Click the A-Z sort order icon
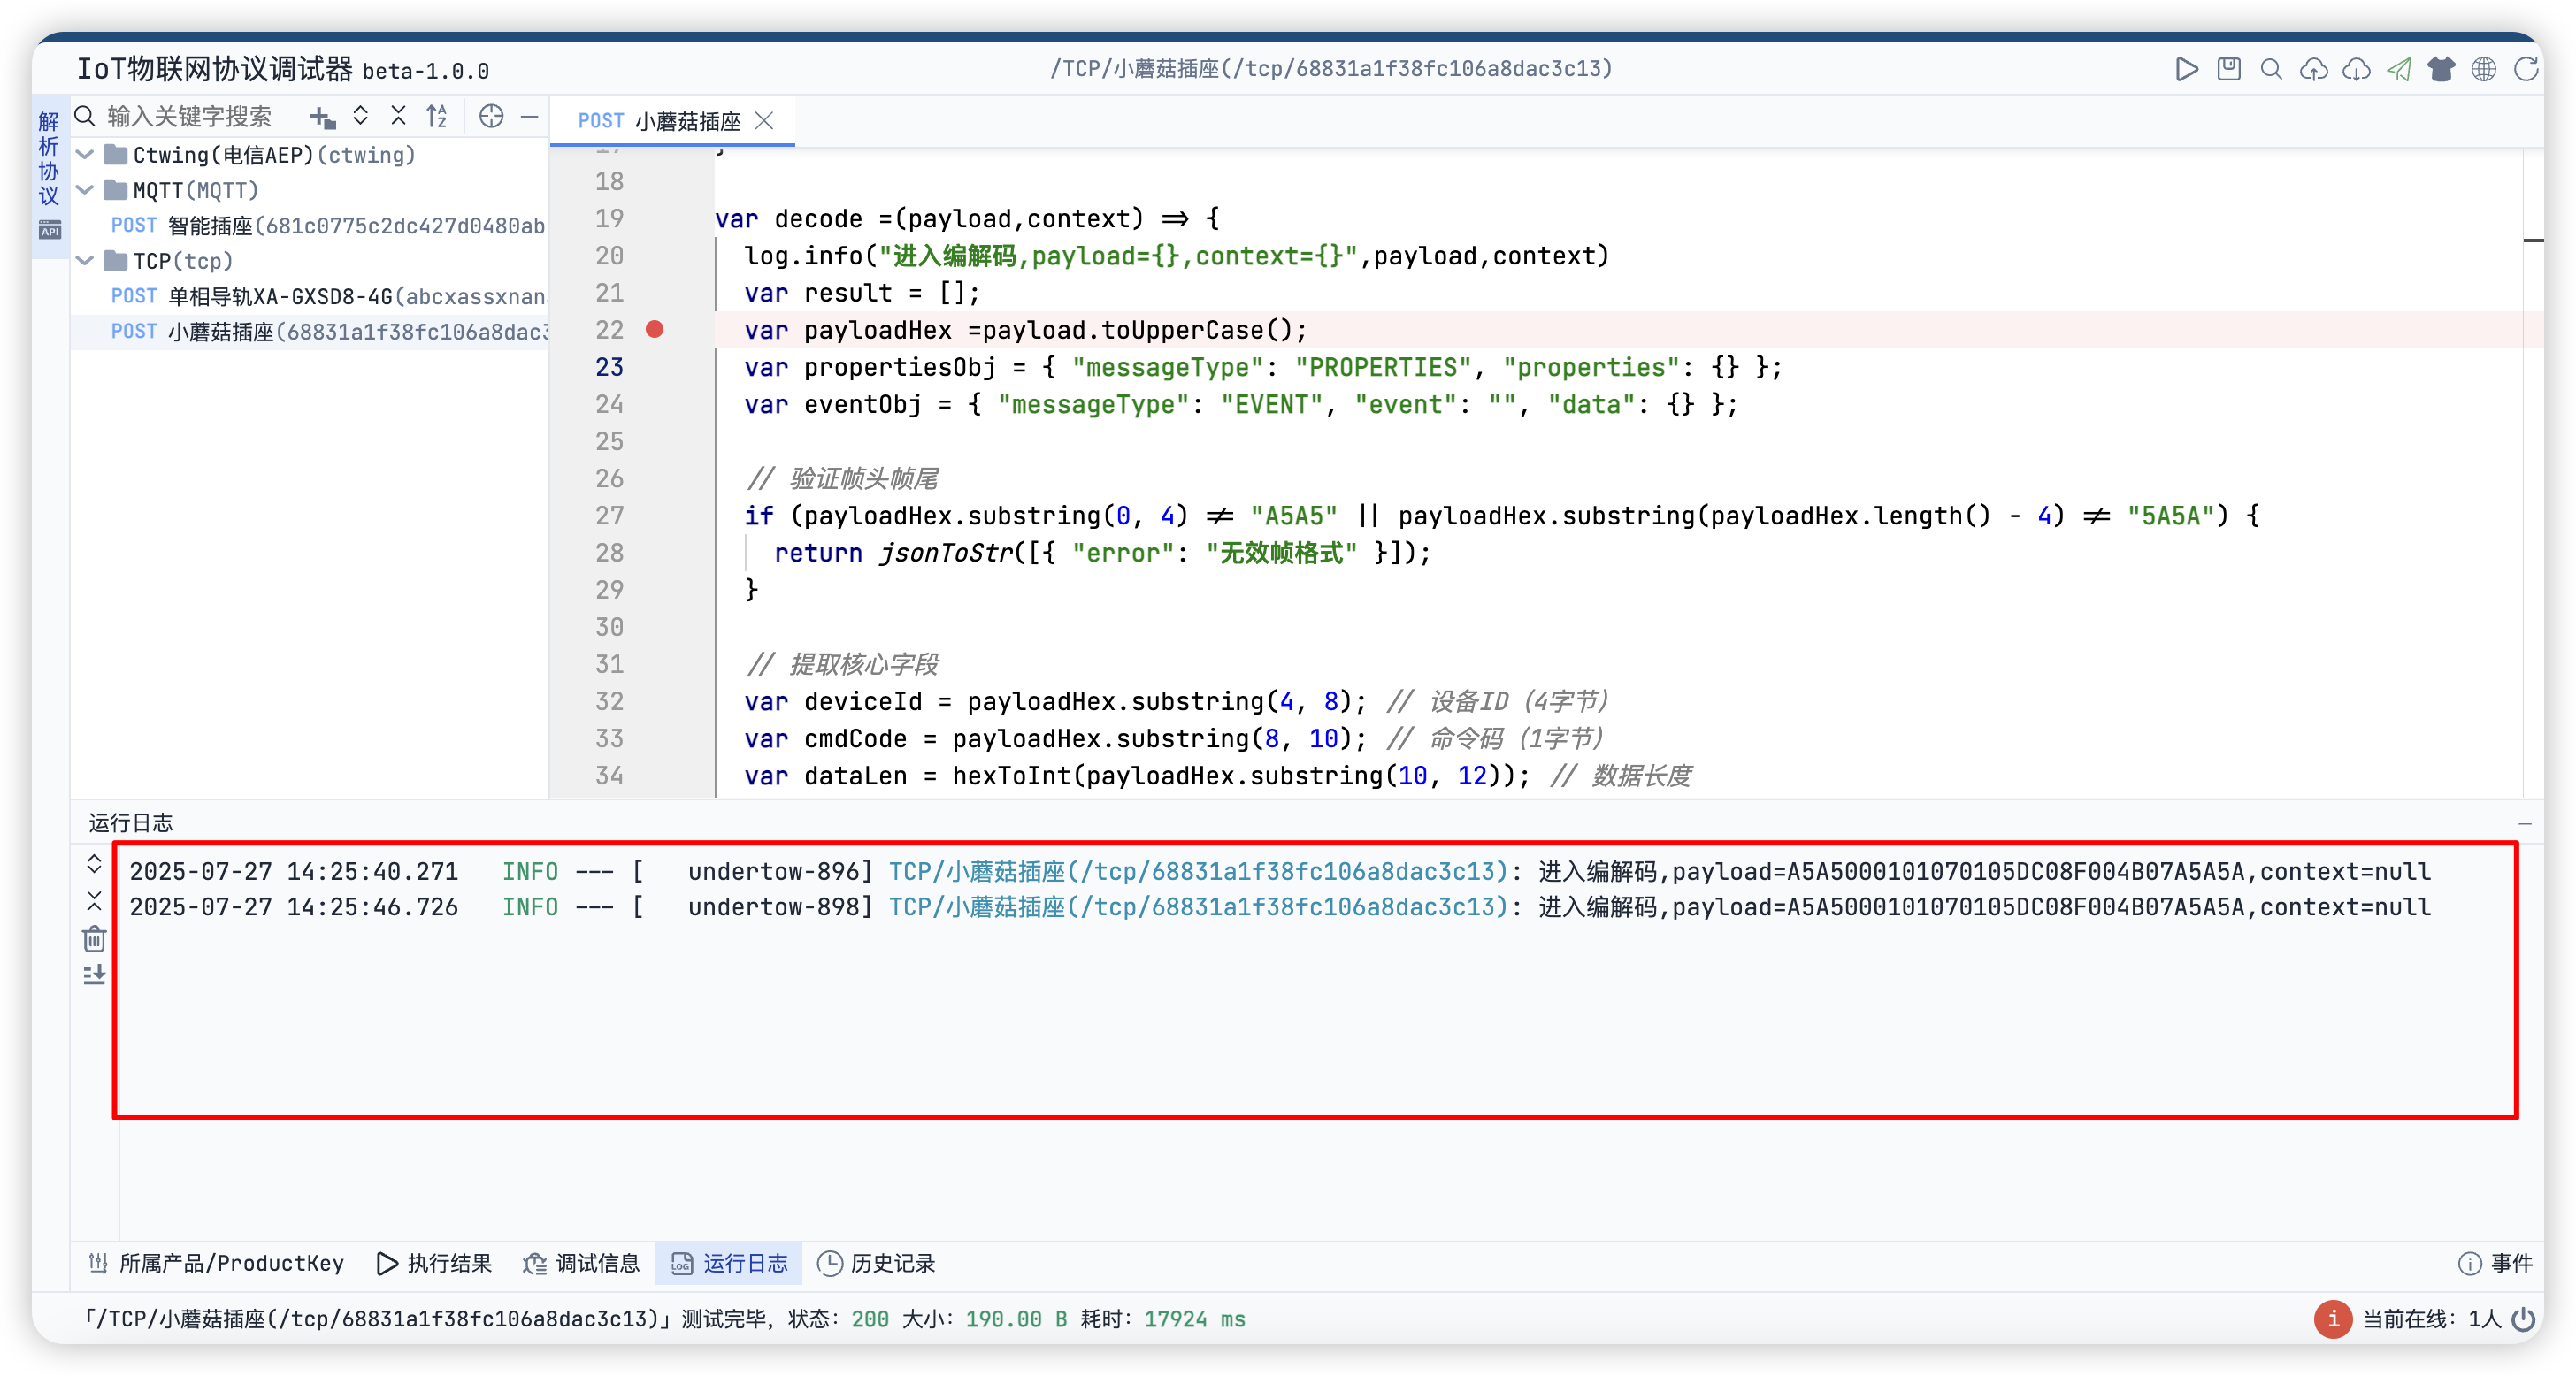The height and width of the screenshot is (1376, 2576). point(437,116)
